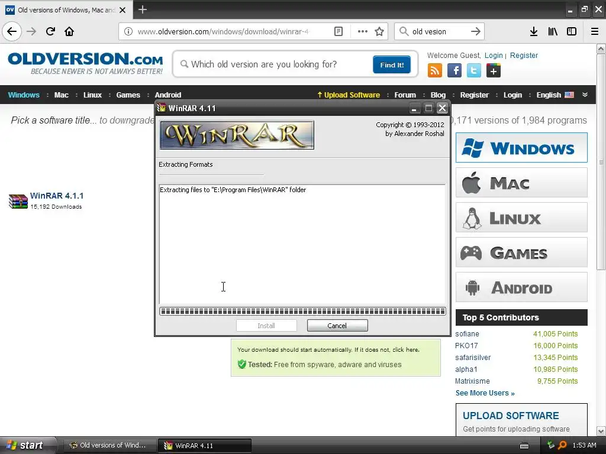Click Login link beside Welcome Guest
This screenshot has height=454, width=606.
[x=494, y=55]
